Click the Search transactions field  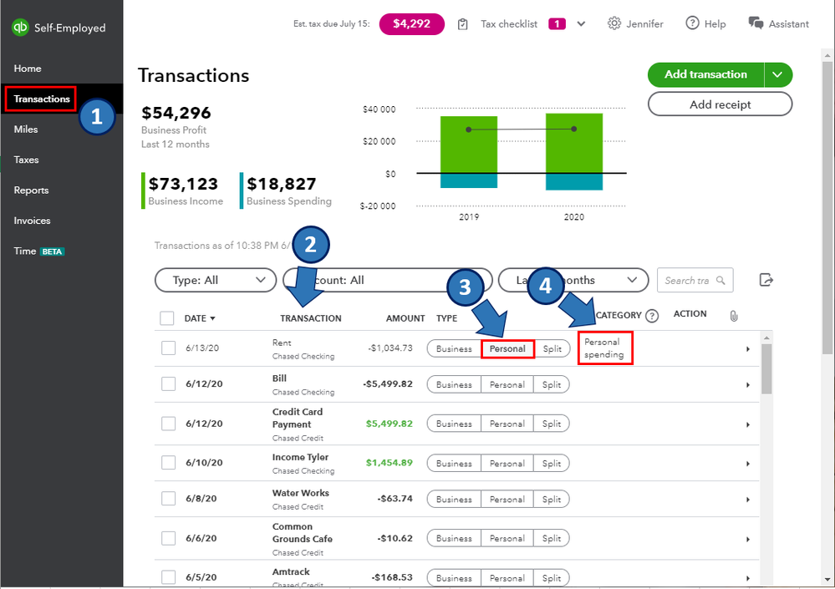(x=687, y=281)
